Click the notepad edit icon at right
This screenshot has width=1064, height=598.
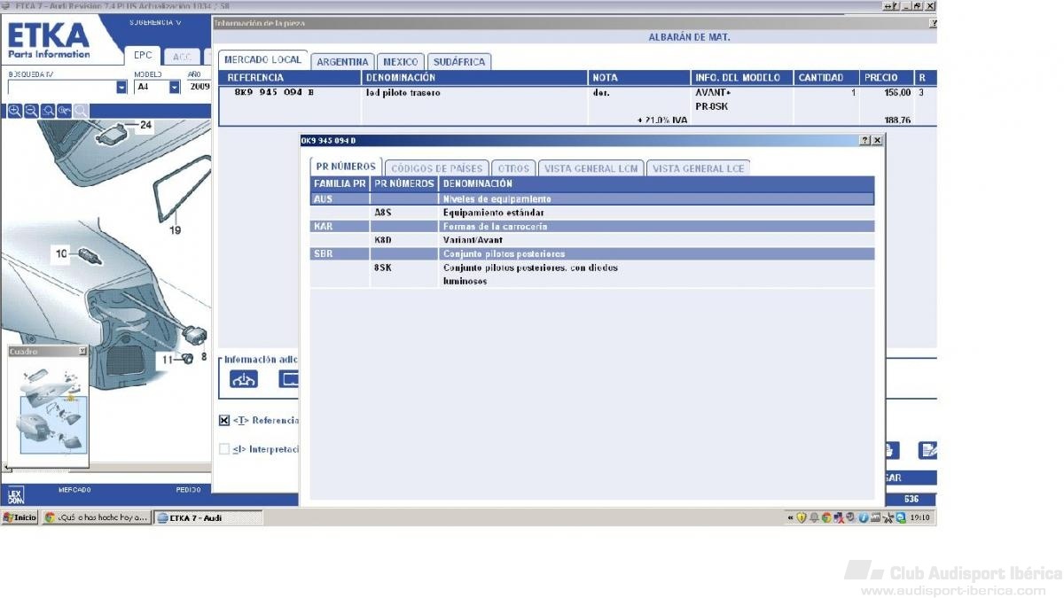coord(927,450)
